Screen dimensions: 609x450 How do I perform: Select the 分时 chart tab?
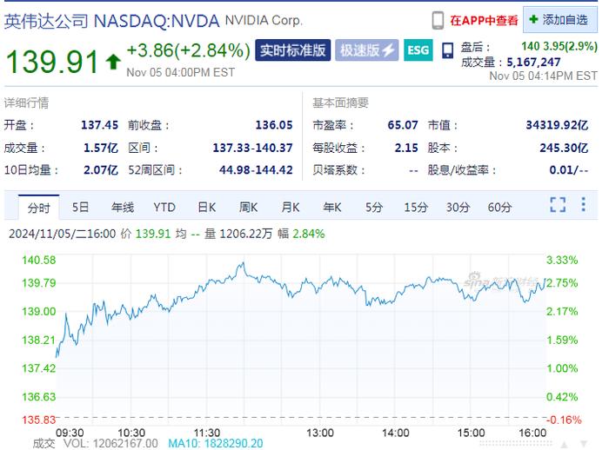(38, 208)
